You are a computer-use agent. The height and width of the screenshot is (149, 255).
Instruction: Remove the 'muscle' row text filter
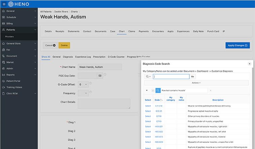(x=211, y=90)
